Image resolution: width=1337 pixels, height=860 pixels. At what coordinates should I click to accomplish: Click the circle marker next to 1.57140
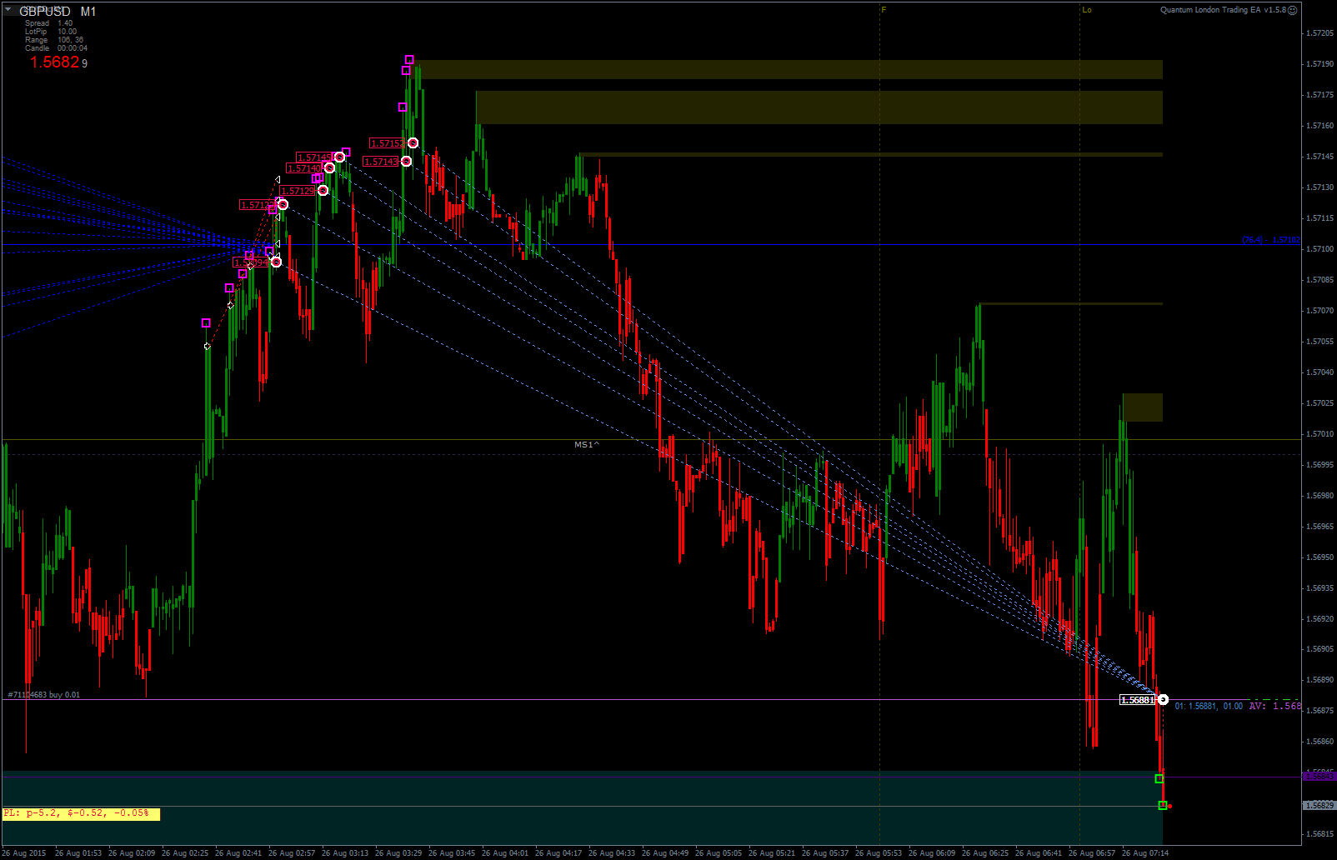click(329, 168)
